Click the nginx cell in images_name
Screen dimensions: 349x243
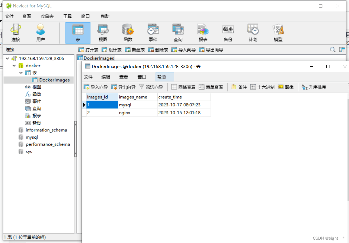[x=138, y=113]
